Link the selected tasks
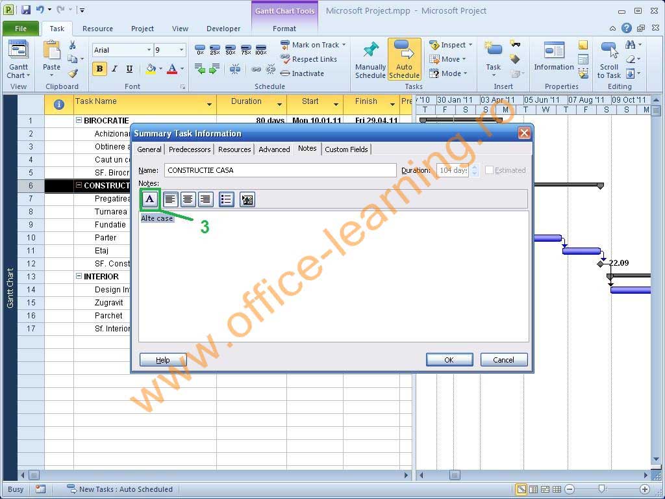Screen dimensions: 665x499 pos(256,69)
